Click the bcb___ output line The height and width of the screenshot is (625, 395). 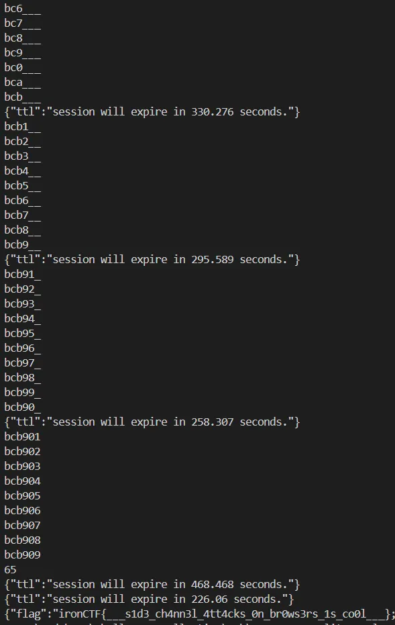pos(22,97)
